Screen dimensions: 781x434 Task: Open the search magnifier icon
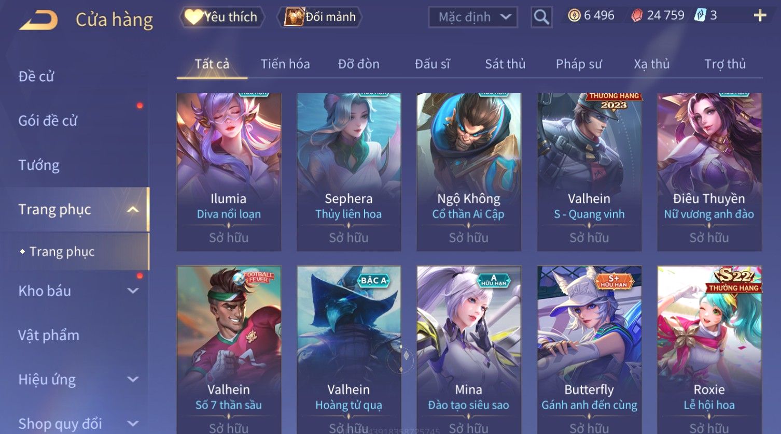click(541, 17)
